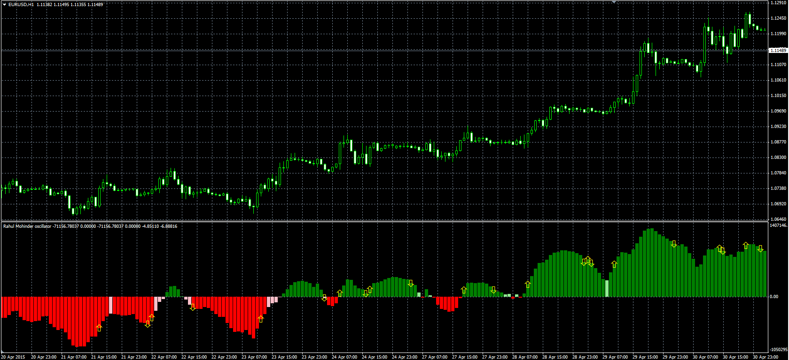Click oscillator zero level label 0.00

pyautogui.click(x=774, y=297)
